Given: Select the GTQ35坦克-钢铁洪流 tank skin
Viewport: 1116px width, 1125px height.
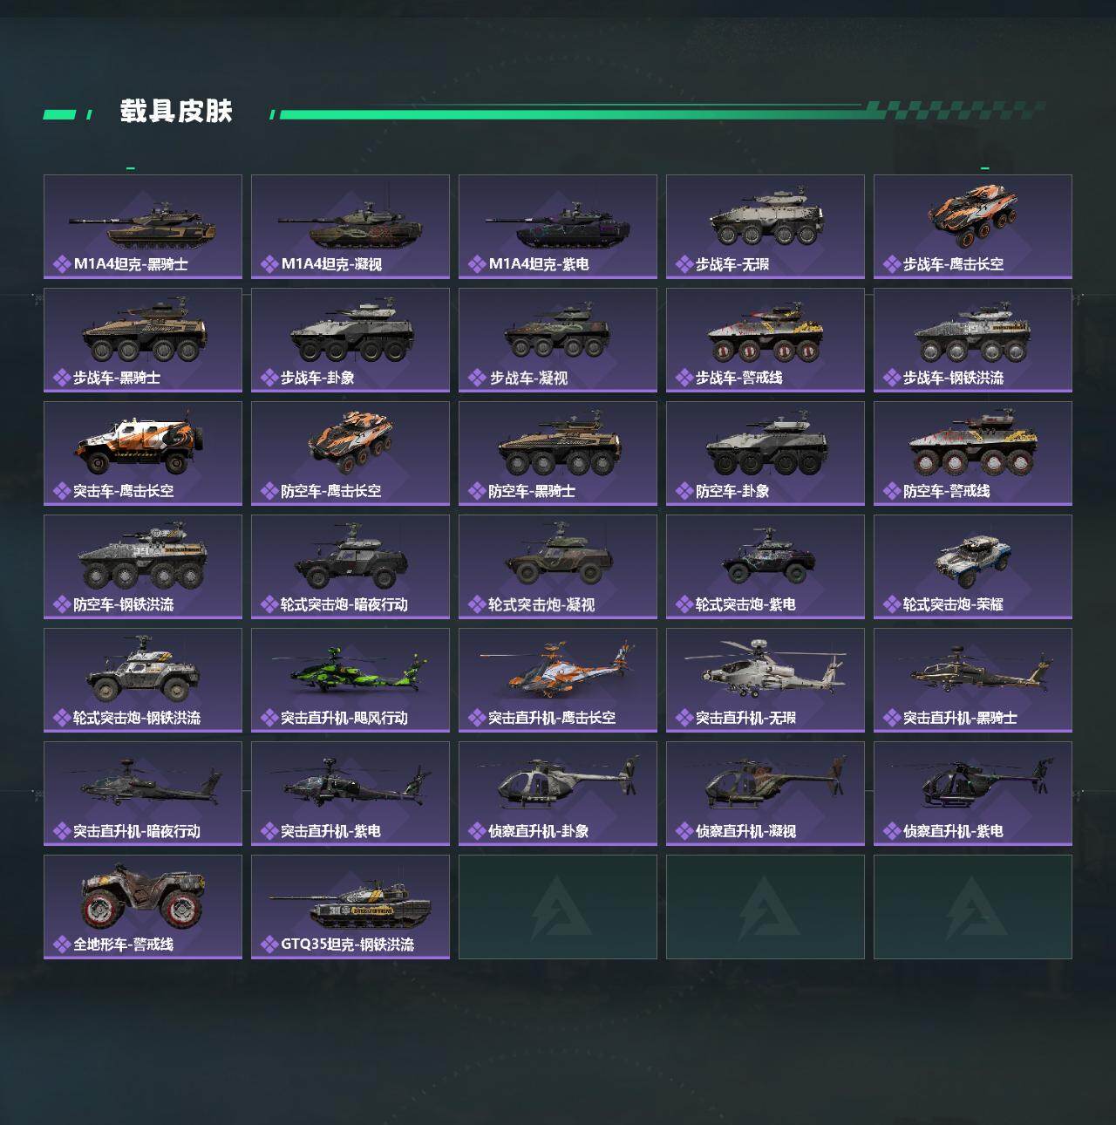Looking at the screenshot, I should pos(350,907).
